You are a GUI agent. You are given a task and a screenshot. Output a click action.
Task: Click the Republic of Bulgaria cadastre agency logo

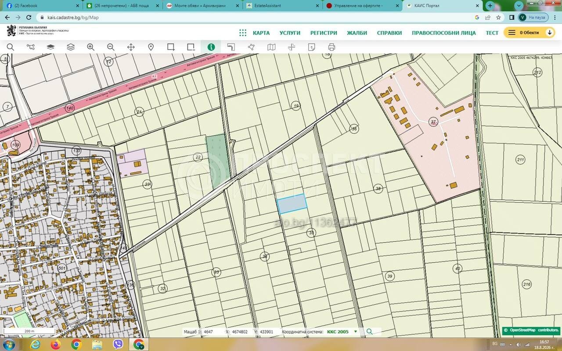[x=37, y=31]
